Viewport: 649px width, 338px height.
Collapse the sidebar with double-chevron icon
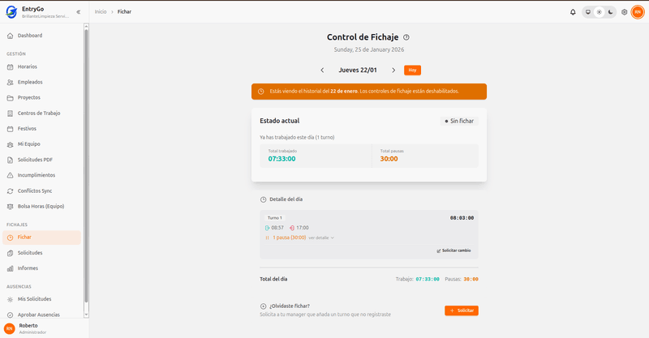click(78, 12)
